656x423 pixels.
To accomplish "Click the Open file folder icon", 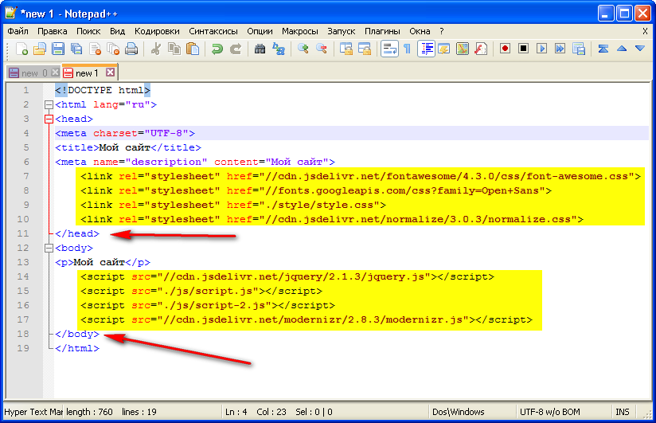I will (x=40, y=49).
